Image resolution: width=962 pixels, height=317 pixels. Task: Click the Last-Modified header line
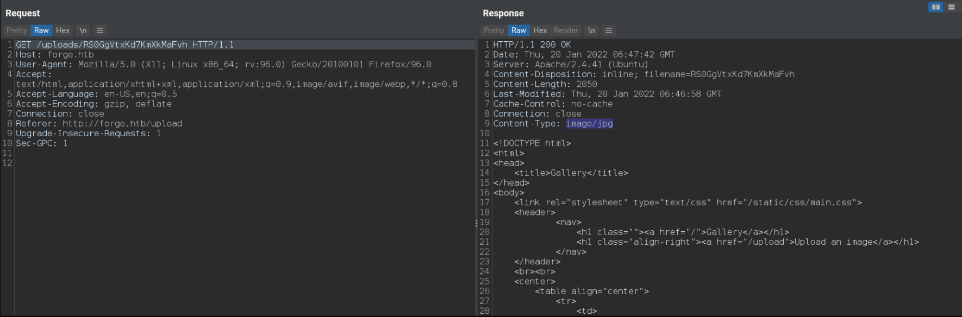coord(607,94)
